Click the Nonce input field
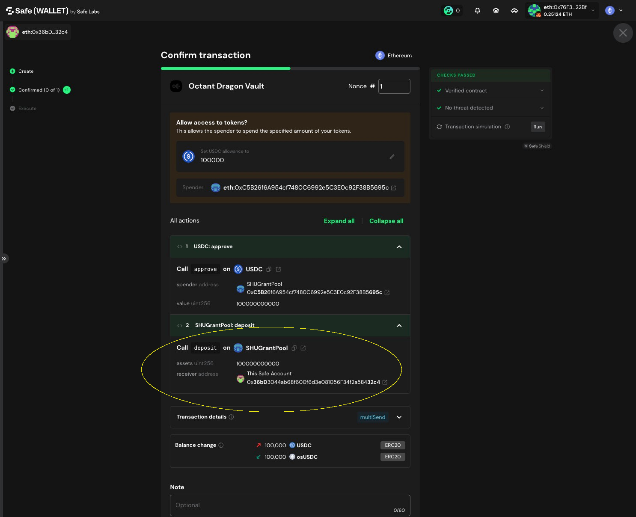This screenshot has width=636, height=517. (394, 86)
